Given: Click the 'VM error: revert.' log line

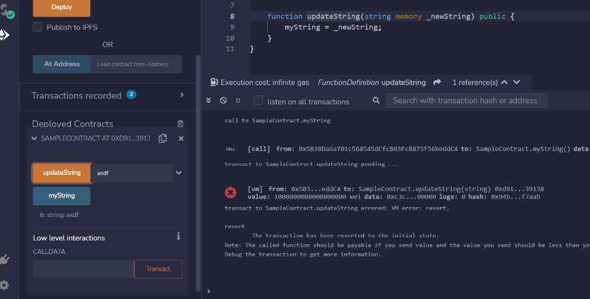Looking at the screenshot, I should (x=337, y=208).
